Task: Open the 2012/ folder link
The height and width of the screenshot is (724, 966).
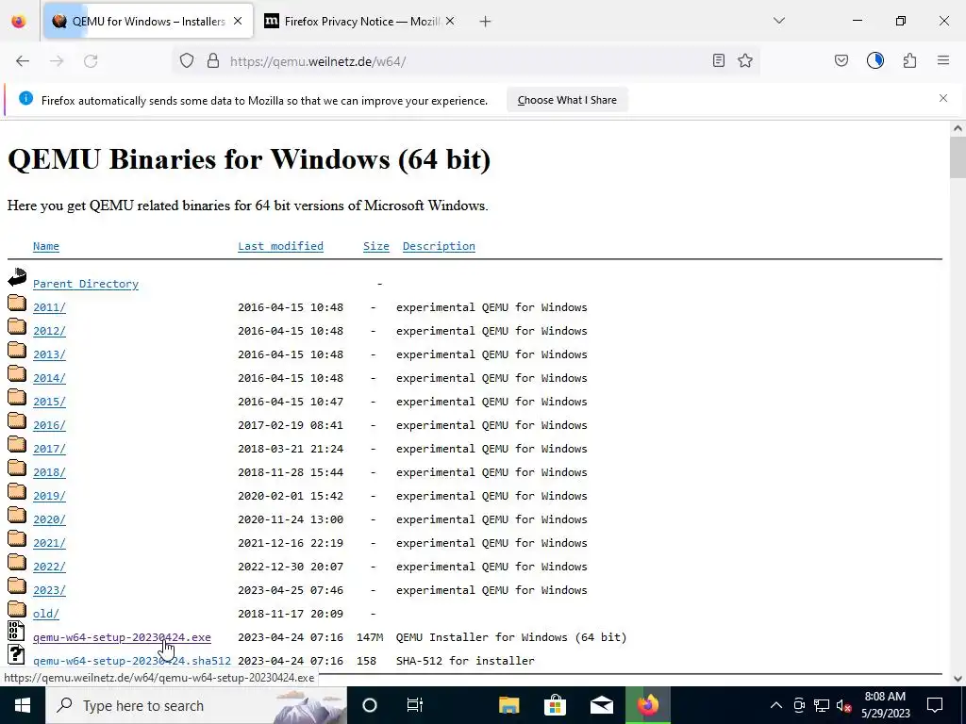Action: [x=49, y=331]
